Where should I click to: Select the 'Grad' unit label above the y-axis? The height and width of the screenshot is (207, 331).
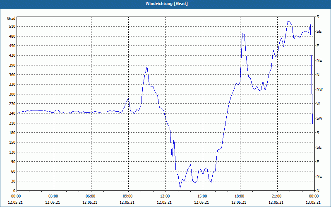click(11, 19)
